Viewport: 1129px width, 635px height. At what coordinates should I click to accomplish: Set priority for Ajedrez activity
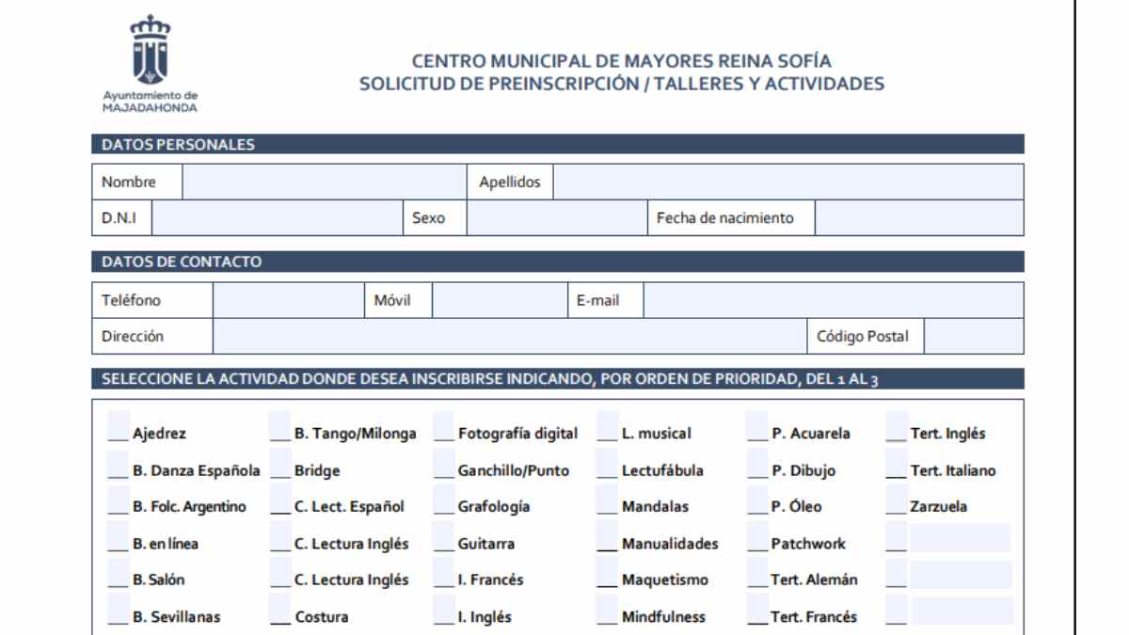click(114, 425)
